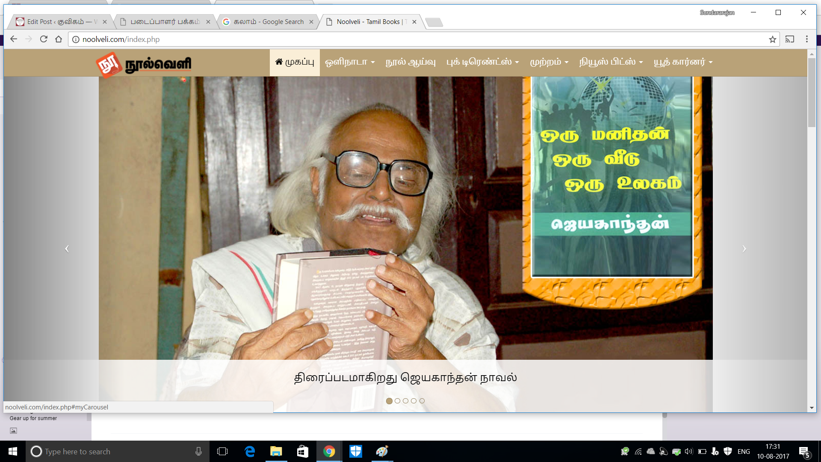The image size is (821, 462).
Task: Click the browser back arrow
Action: click(14, 39)
